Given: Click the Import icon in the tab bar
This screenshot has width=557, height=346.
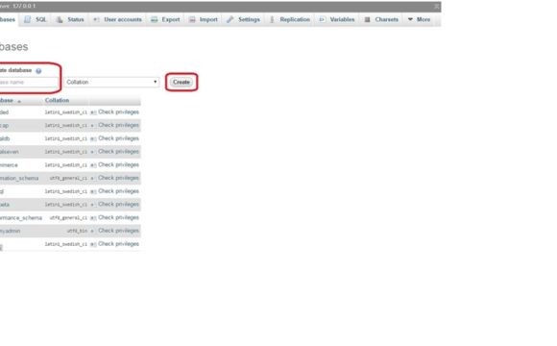Looking at the screenshot, I should click(x=192, y=19).
